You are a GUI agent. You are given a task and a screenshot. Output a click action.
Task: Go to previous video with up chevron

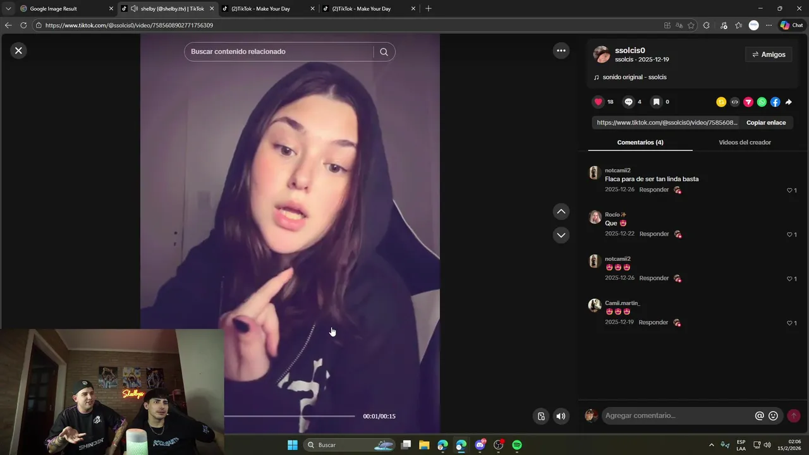click(x=561, y=212)
